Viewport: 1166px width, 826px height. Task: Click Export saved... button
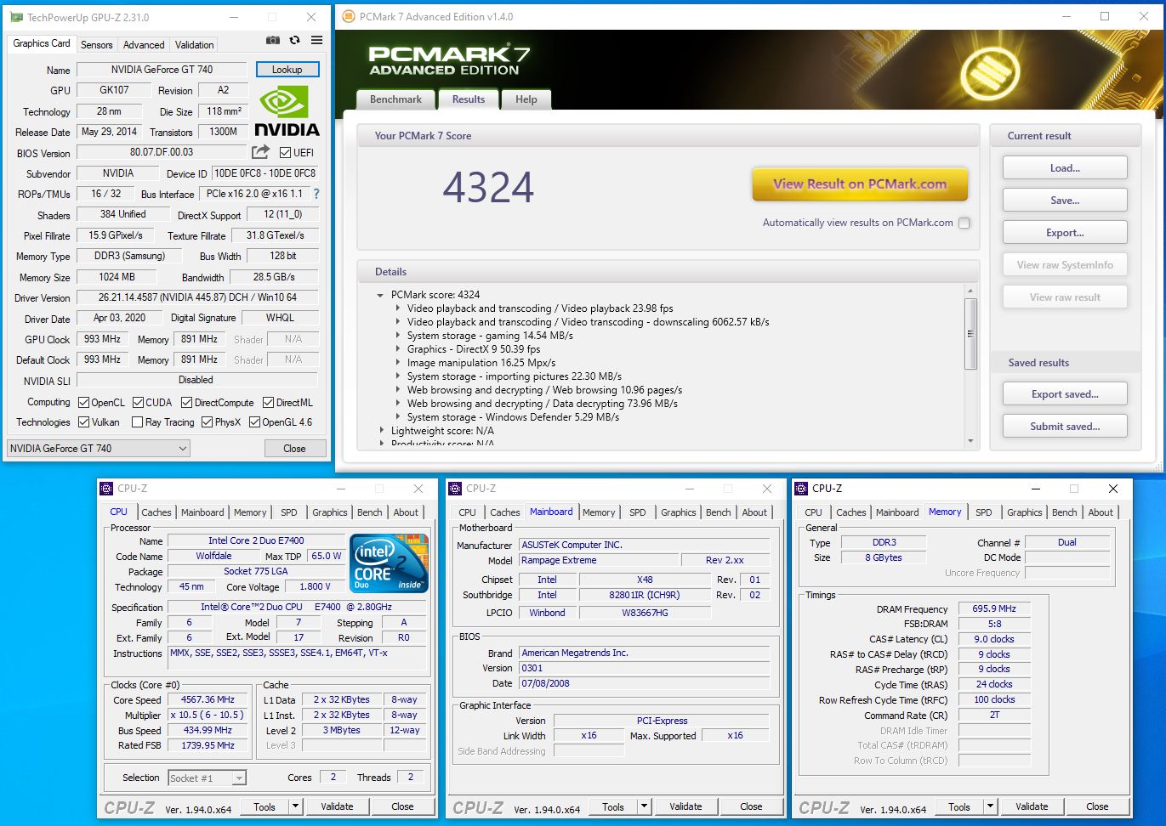pyautogui.click(x=1065, y=394)
